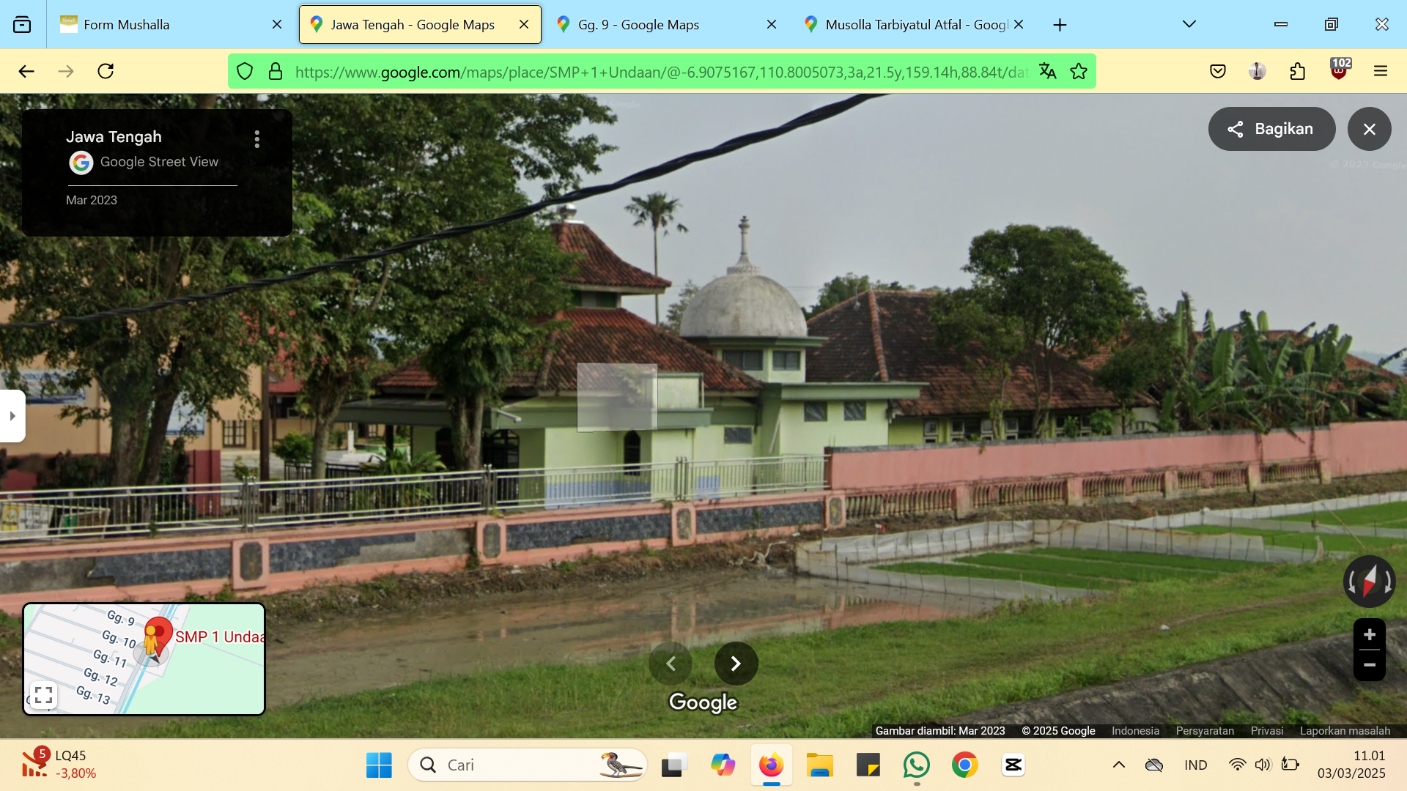Zoom out Street View with minus button
This screenshot has height=791, width=1407.
pos(1369,665)
